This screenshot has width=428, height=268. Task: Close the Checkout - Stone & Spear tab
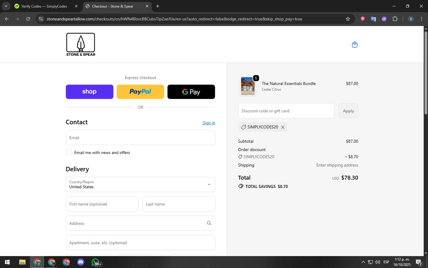point(147,6)
